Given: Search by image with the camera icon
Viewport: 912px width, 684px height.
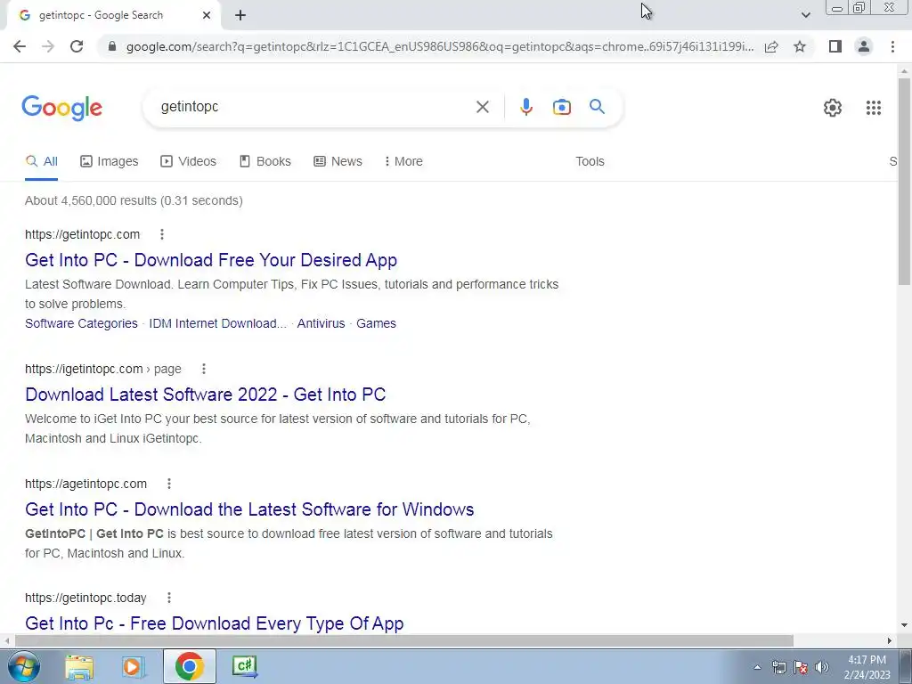Looking at the screenshot, I should [x=561, y=107].
